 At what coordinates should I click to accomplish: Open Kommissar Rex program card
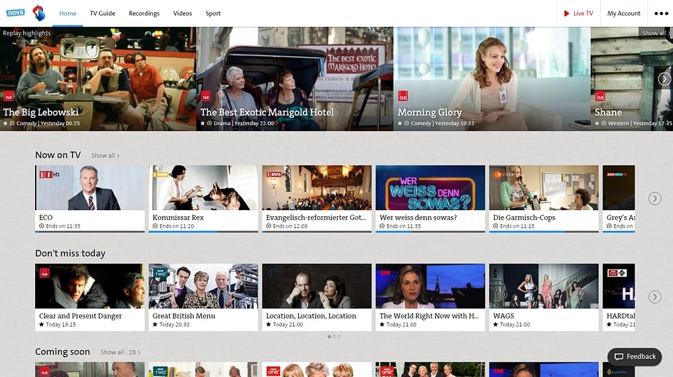point(203,199)
